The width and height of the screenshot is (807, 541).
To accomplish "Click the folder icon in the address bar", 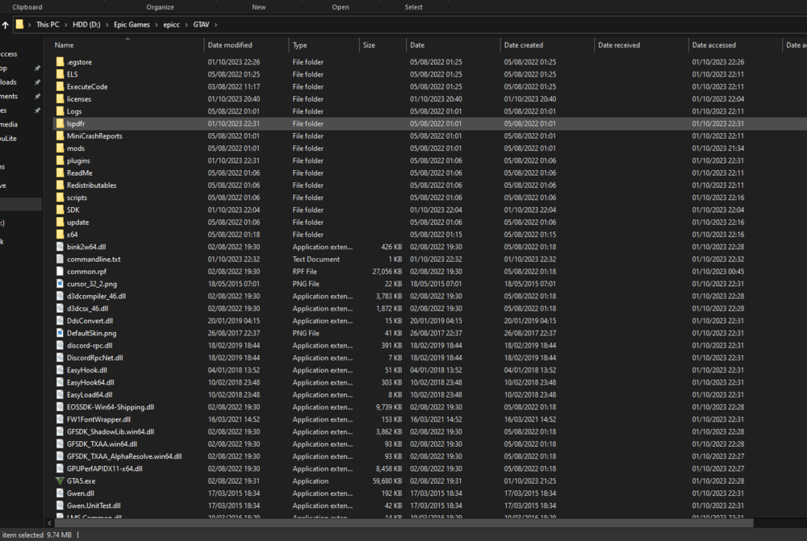I will point(20,23).
